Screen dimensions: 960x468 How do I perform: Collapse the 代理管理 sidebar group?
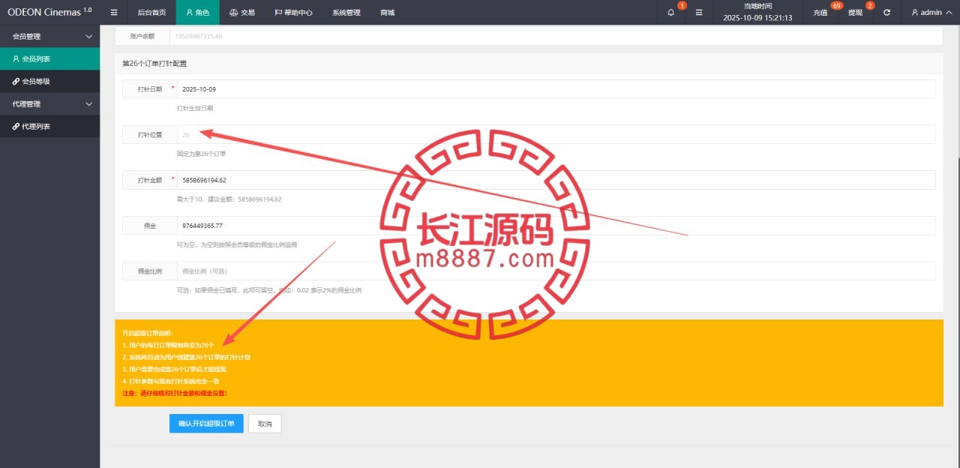pyautogui.click(x=49, y=103)
